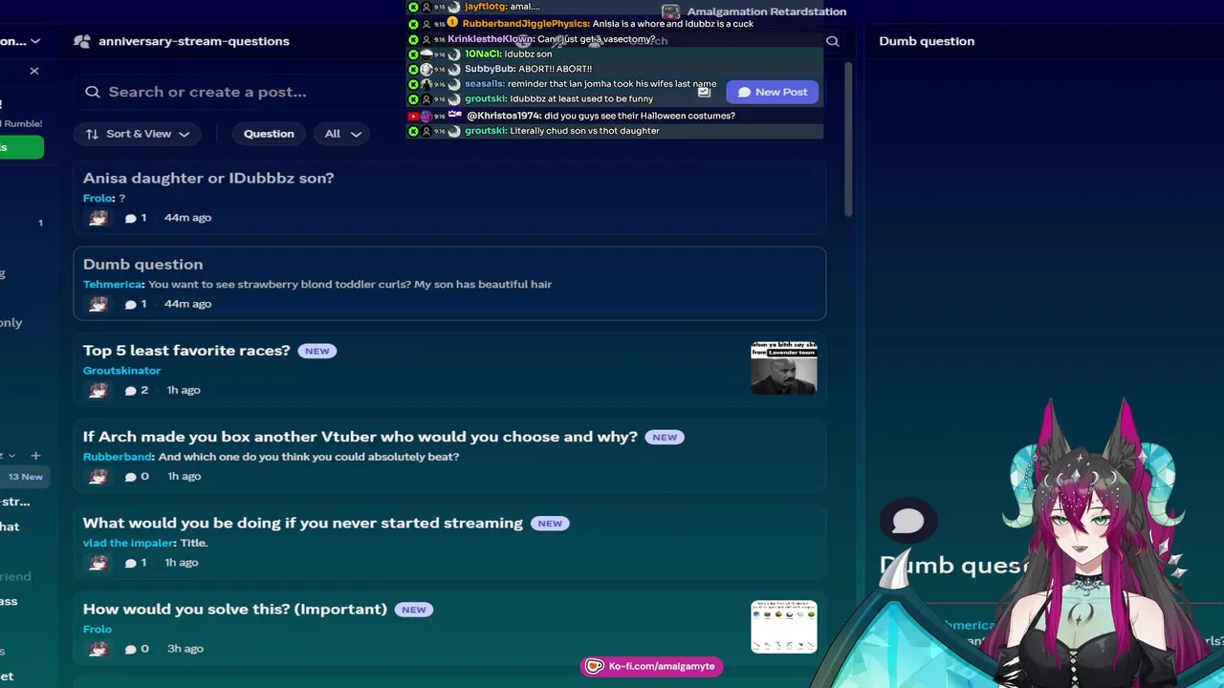Click the reply bubble on the Vtuber boxing post

tap(131, 476)
